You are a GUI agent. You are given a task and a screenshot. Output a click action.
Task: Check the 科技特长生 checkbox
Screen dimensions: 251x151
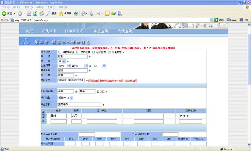pyautogui.click(x=59, y=52)
